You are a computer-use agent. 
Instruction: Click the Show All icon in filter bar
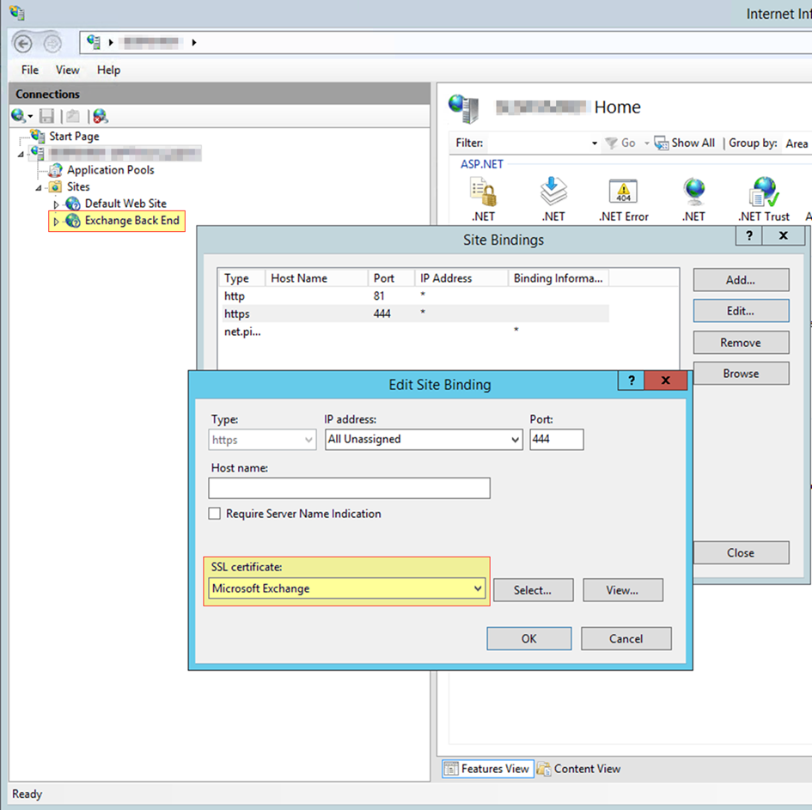tap(662, 143)
